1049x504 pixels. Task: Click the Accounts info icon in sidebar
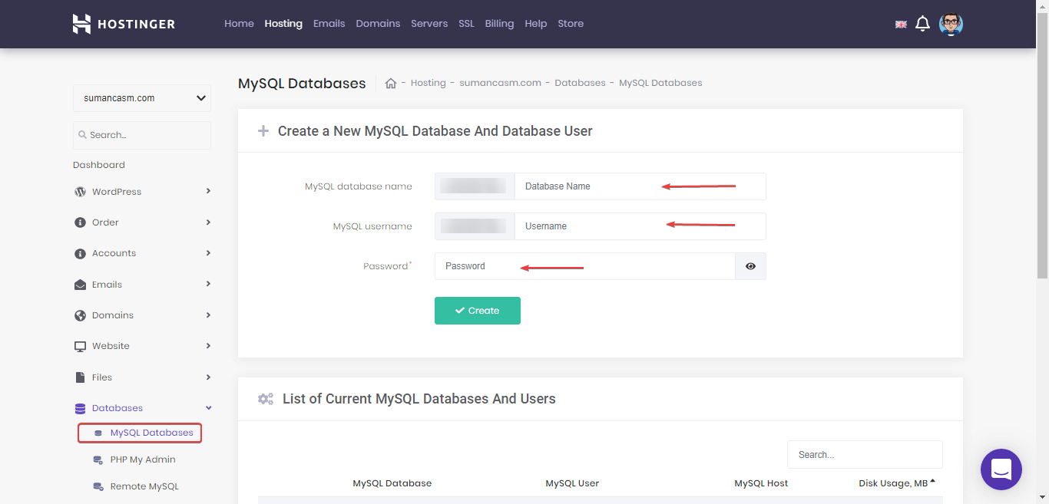(80, 253)
